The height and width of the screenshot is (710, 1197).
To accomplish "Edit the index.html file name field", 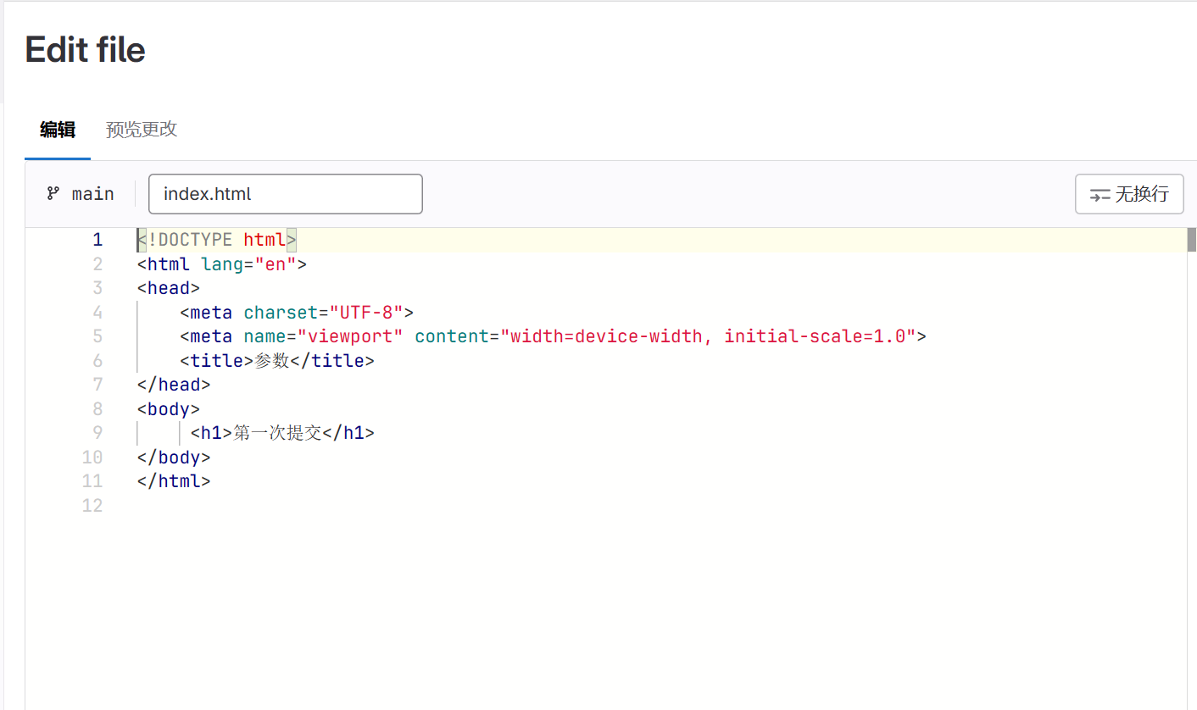I will (x=286, y=194).
